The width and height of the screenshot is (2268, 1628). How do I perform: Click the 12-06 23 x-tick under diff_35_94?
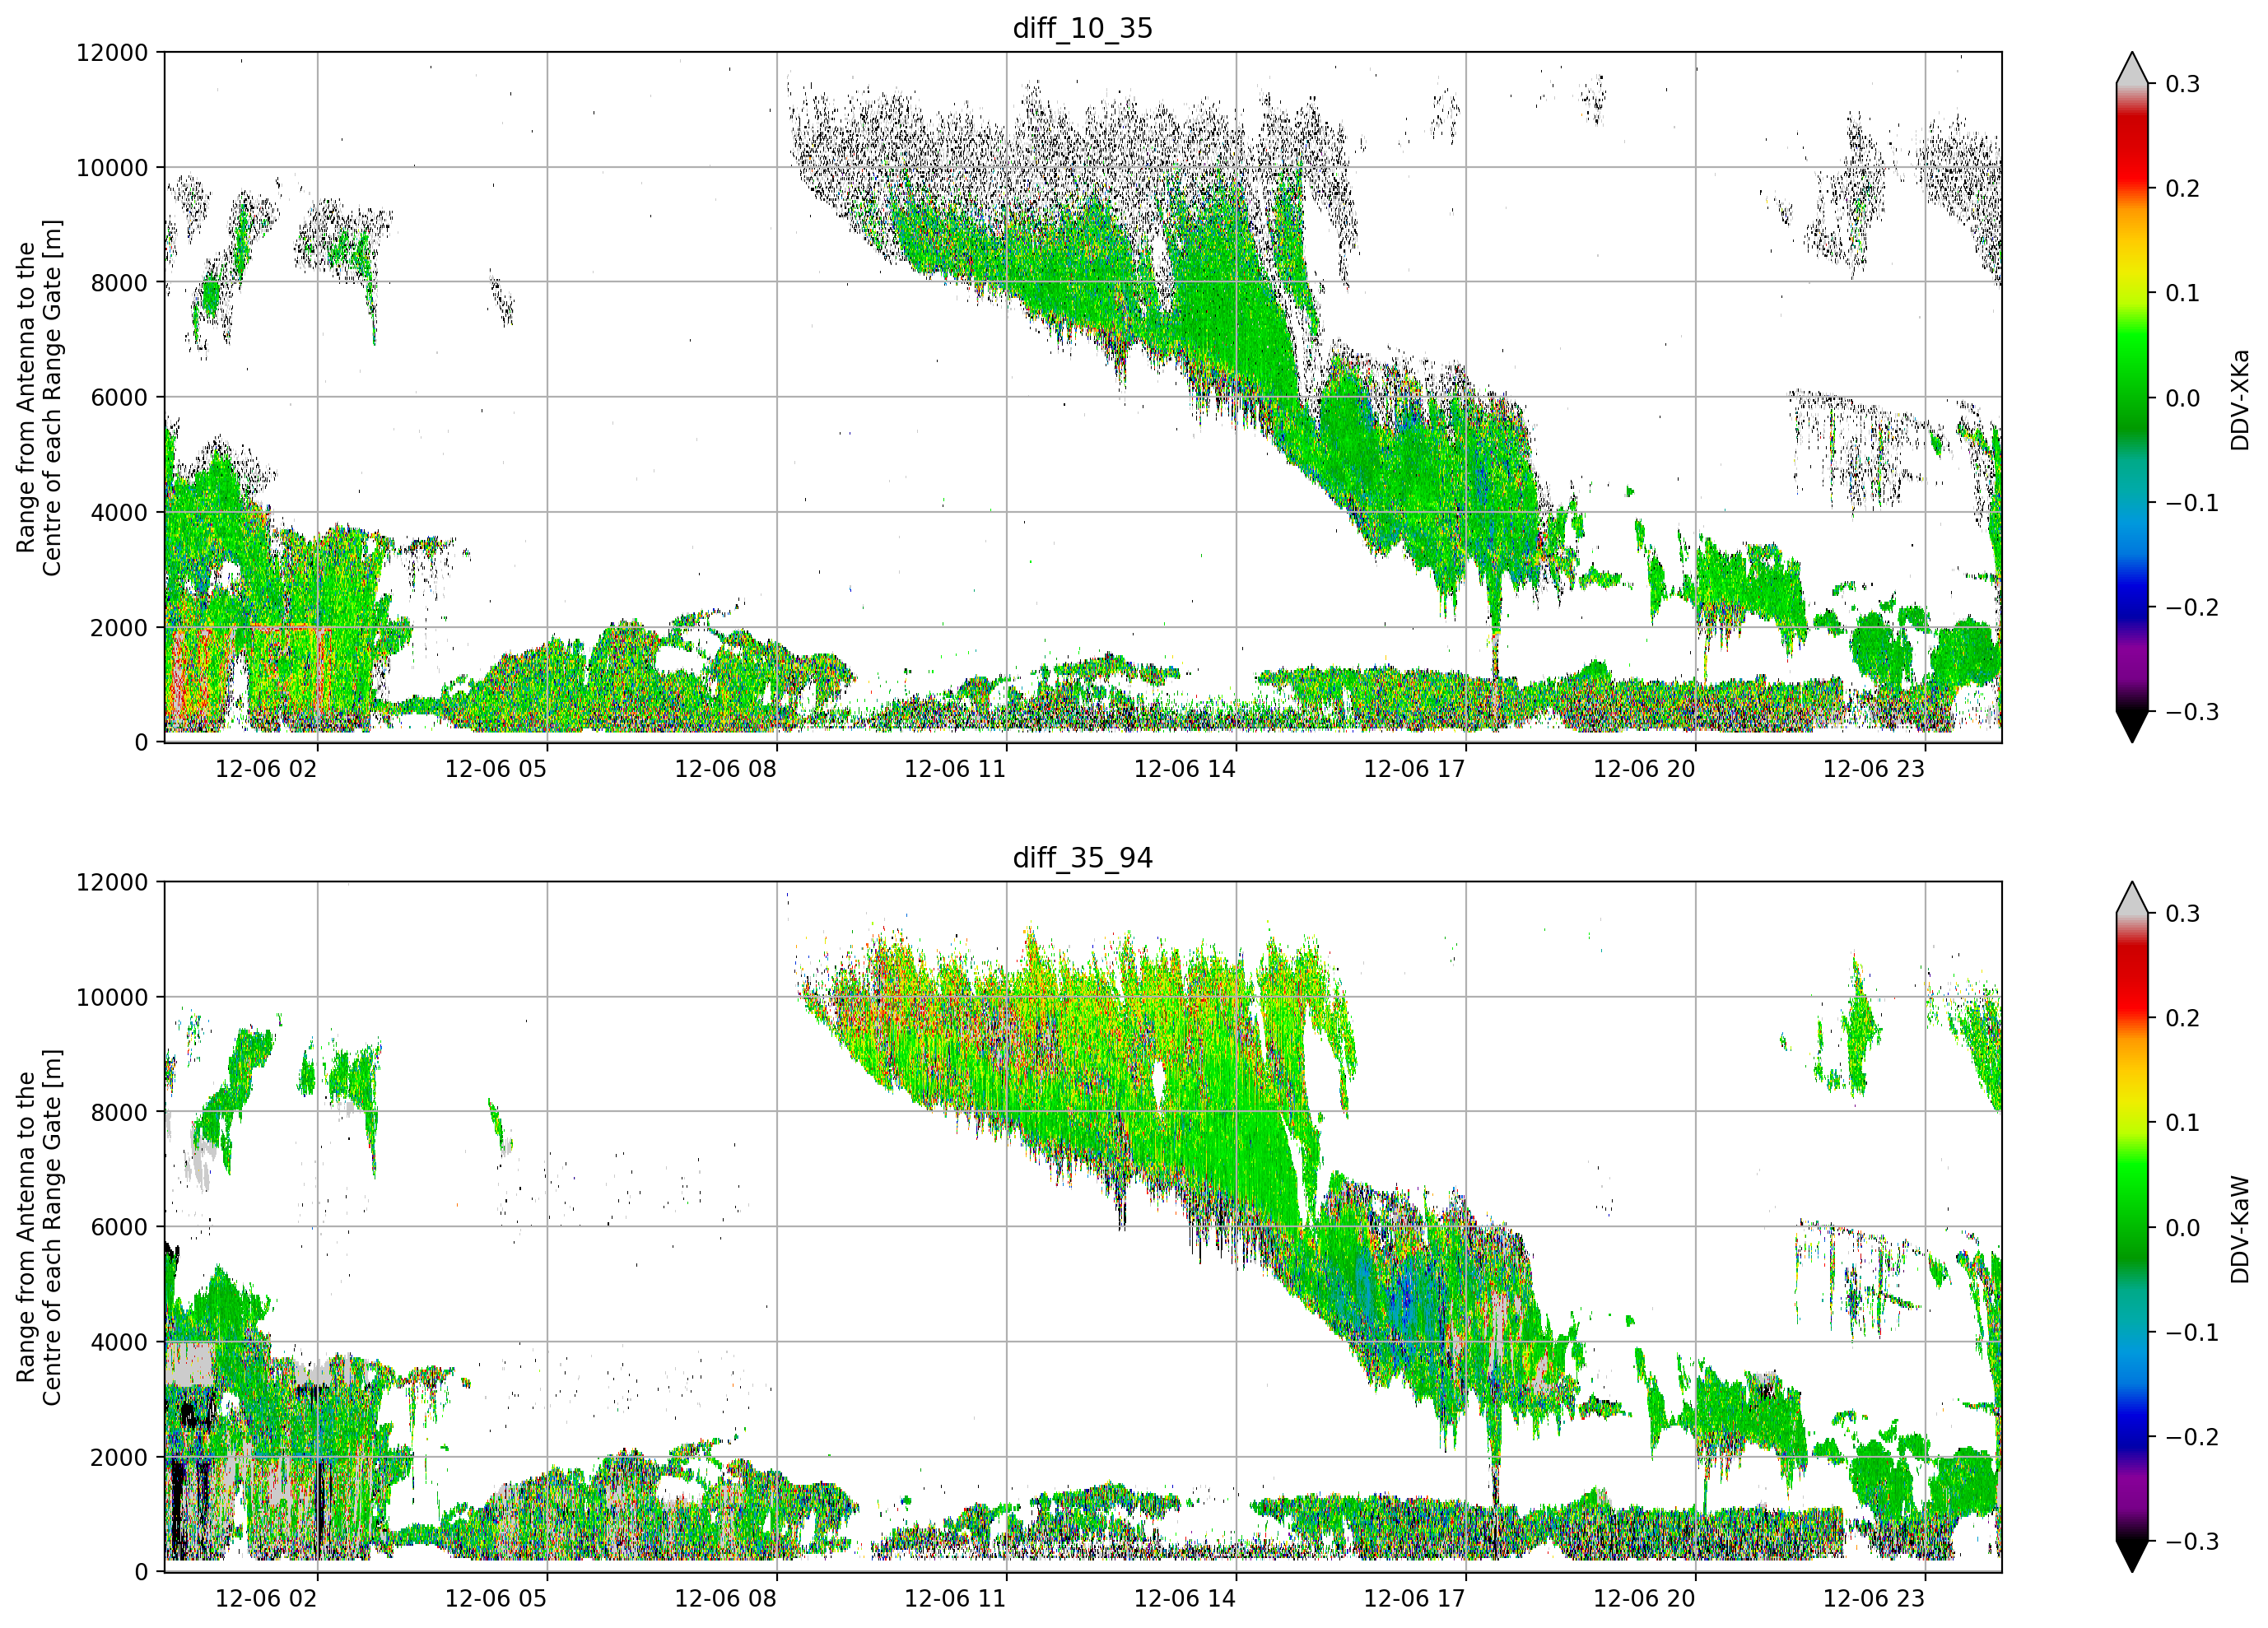pos(1874,1599)
